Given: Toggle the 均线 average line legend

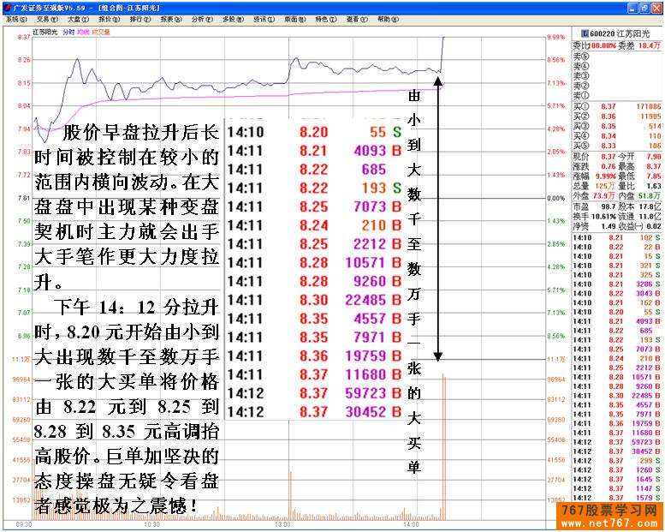Looking at the screenshot, I should [83, 32].
